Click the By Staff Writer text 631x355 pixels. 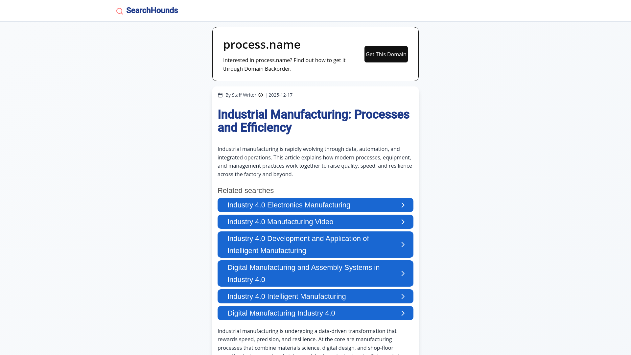(241, 95)
